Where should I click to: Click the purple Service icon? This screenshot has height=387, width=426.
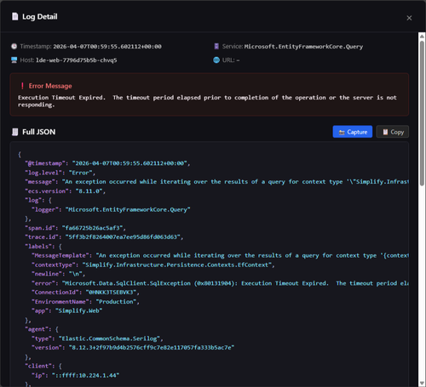pos(216,46)
